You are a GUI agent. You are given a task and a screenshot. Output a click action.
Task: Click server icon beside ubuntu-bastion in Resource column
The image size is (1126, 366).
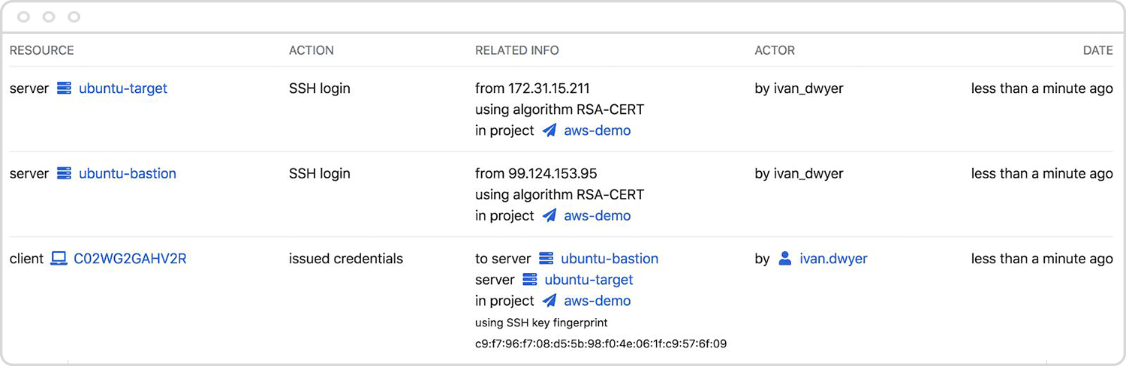click(x=64, y=173)
